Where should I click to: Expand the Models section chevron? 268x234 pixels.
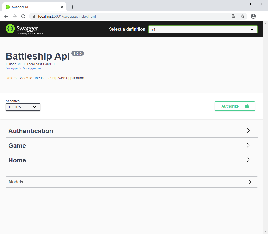pyautogui.click(x=250, y=182)
